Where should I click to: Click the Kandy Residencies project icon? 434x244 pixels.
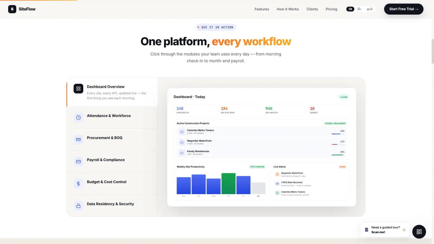tap(182, 153)
